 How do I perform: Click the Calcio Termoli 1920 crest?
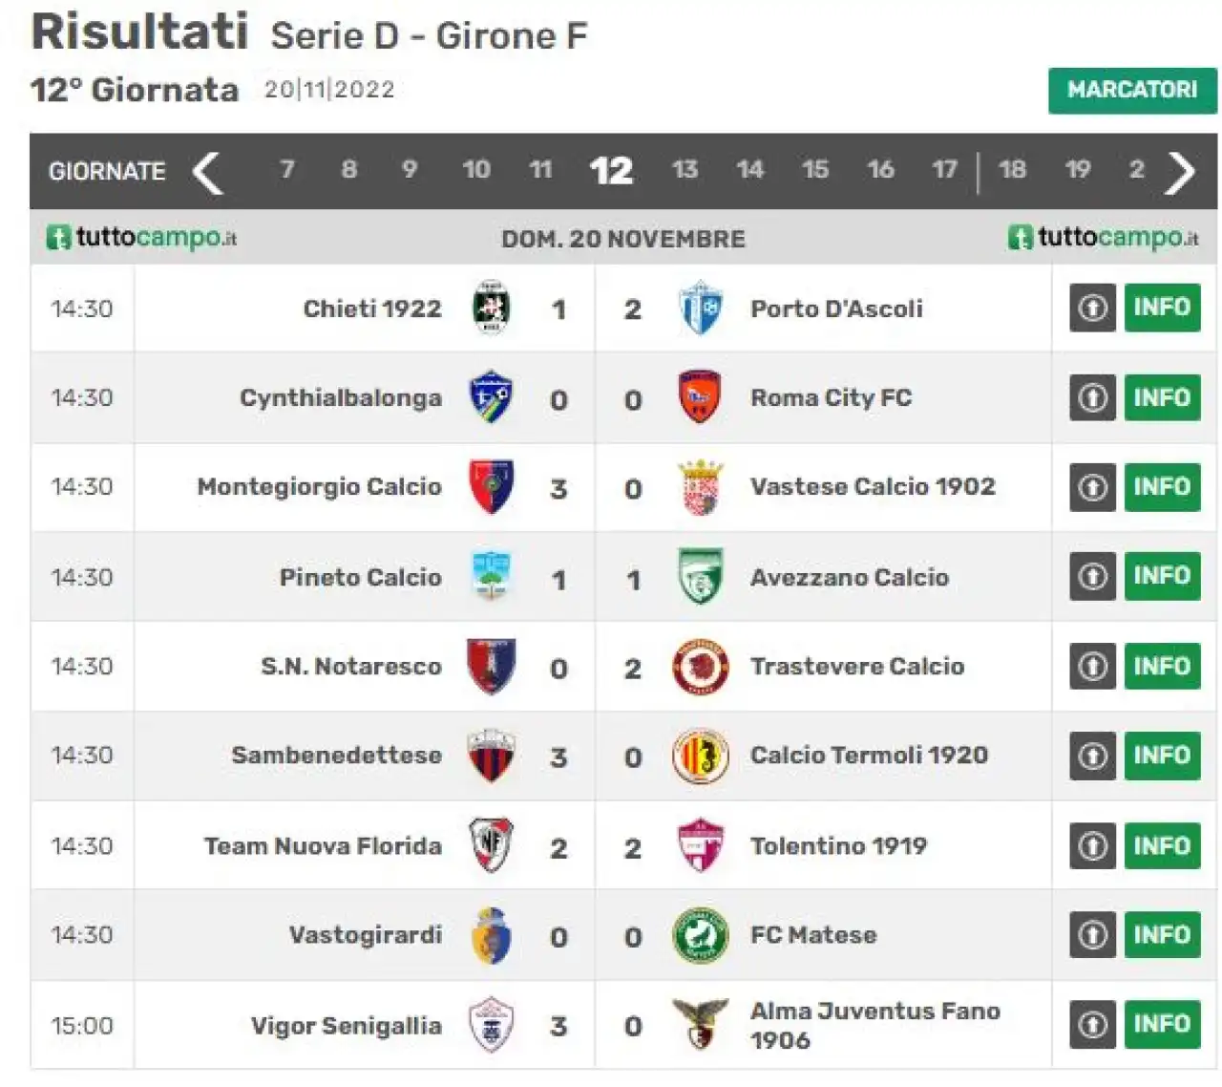click(x=701, y=756)
